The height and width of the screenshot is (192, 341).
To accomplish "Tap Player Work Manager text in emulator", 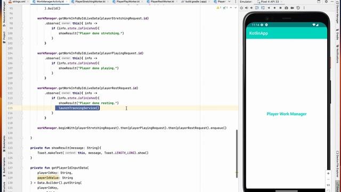I will tap(287, 114).
